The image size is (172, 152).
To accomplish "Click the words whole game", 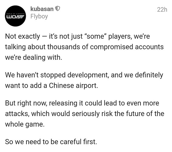I will (x=25, y=124).
